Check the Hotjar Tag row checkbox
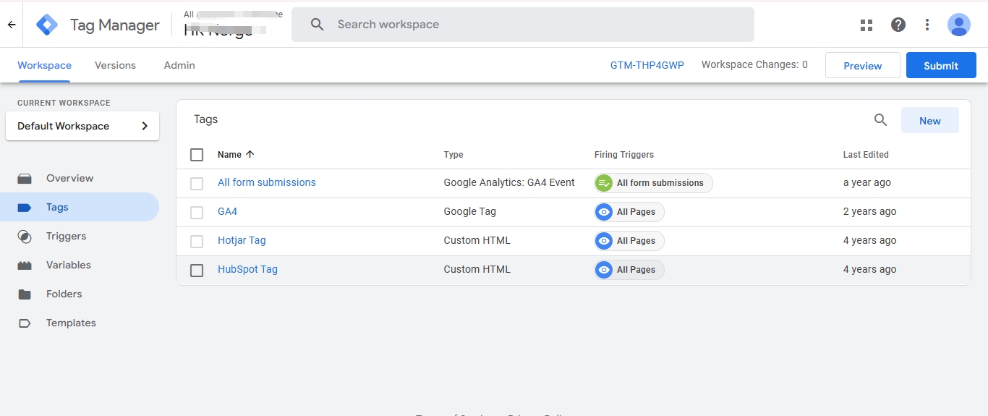 tap(197, 242)
